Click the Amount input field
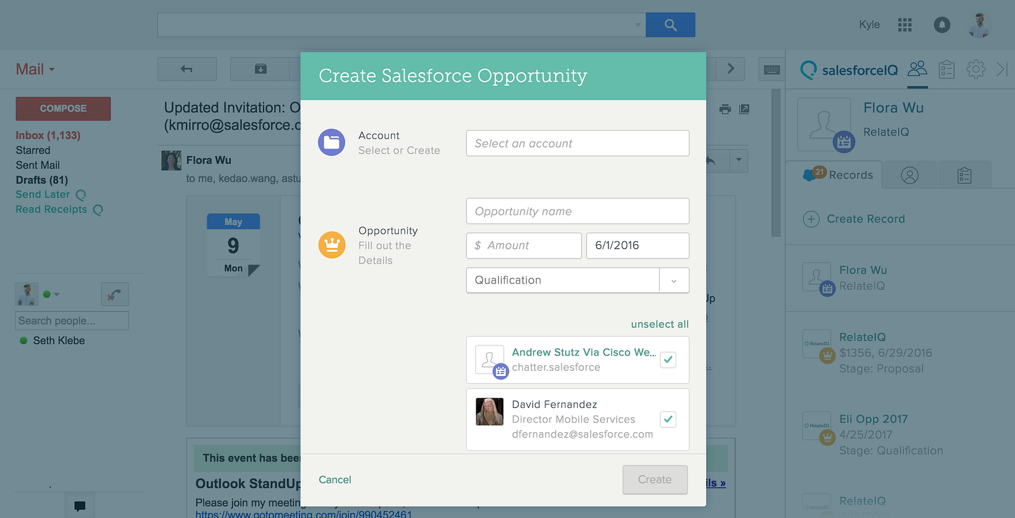1015x518 pixels. [524, 245]
